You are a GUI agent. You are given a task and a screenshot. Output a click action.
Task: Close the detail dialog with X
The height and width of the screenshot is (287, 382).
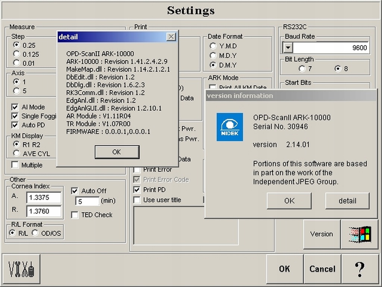[171, 37]
